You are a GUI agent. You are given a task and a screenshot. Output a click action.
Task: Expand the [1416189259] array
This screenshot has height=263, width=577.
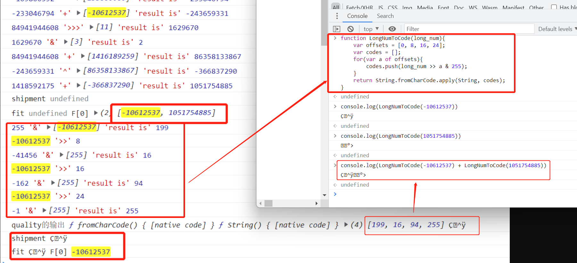click(x=83, y=56)
